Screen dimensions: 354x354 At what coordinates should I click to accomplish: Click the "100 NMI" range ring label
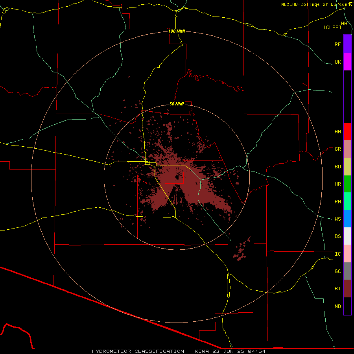coord(177,31)
